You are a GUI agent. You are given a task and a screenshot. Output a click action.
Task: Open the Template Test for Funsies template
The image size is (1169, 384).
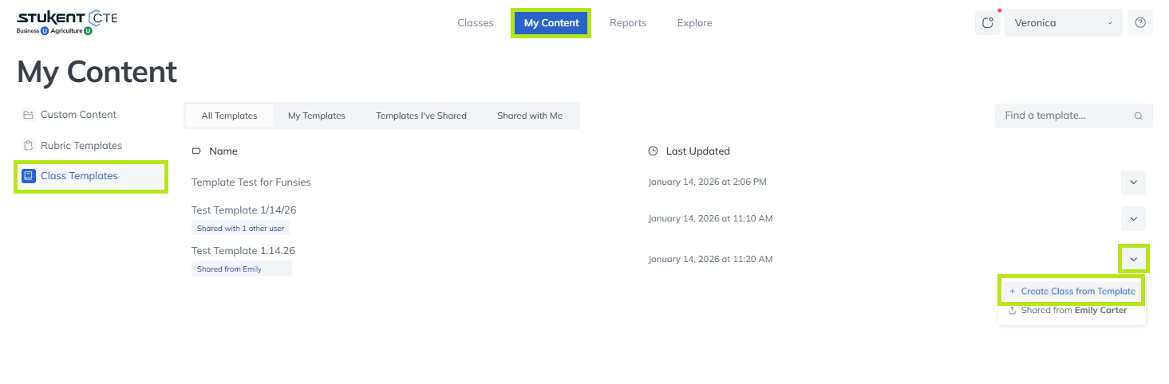point(251,182)
